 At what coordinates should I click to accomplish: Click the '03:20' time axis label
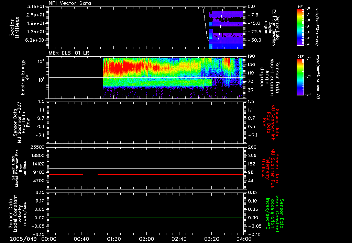click(211, 239)
